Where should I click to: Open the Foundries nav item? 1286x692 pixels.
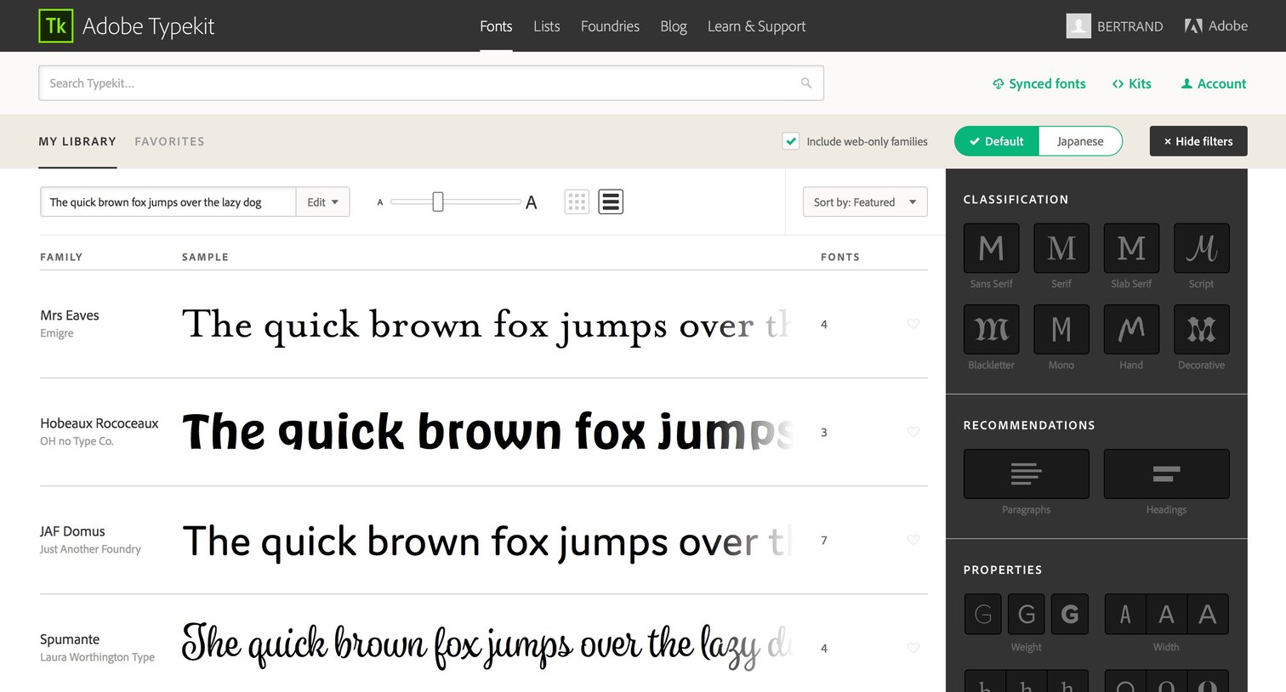pos(610,26)
